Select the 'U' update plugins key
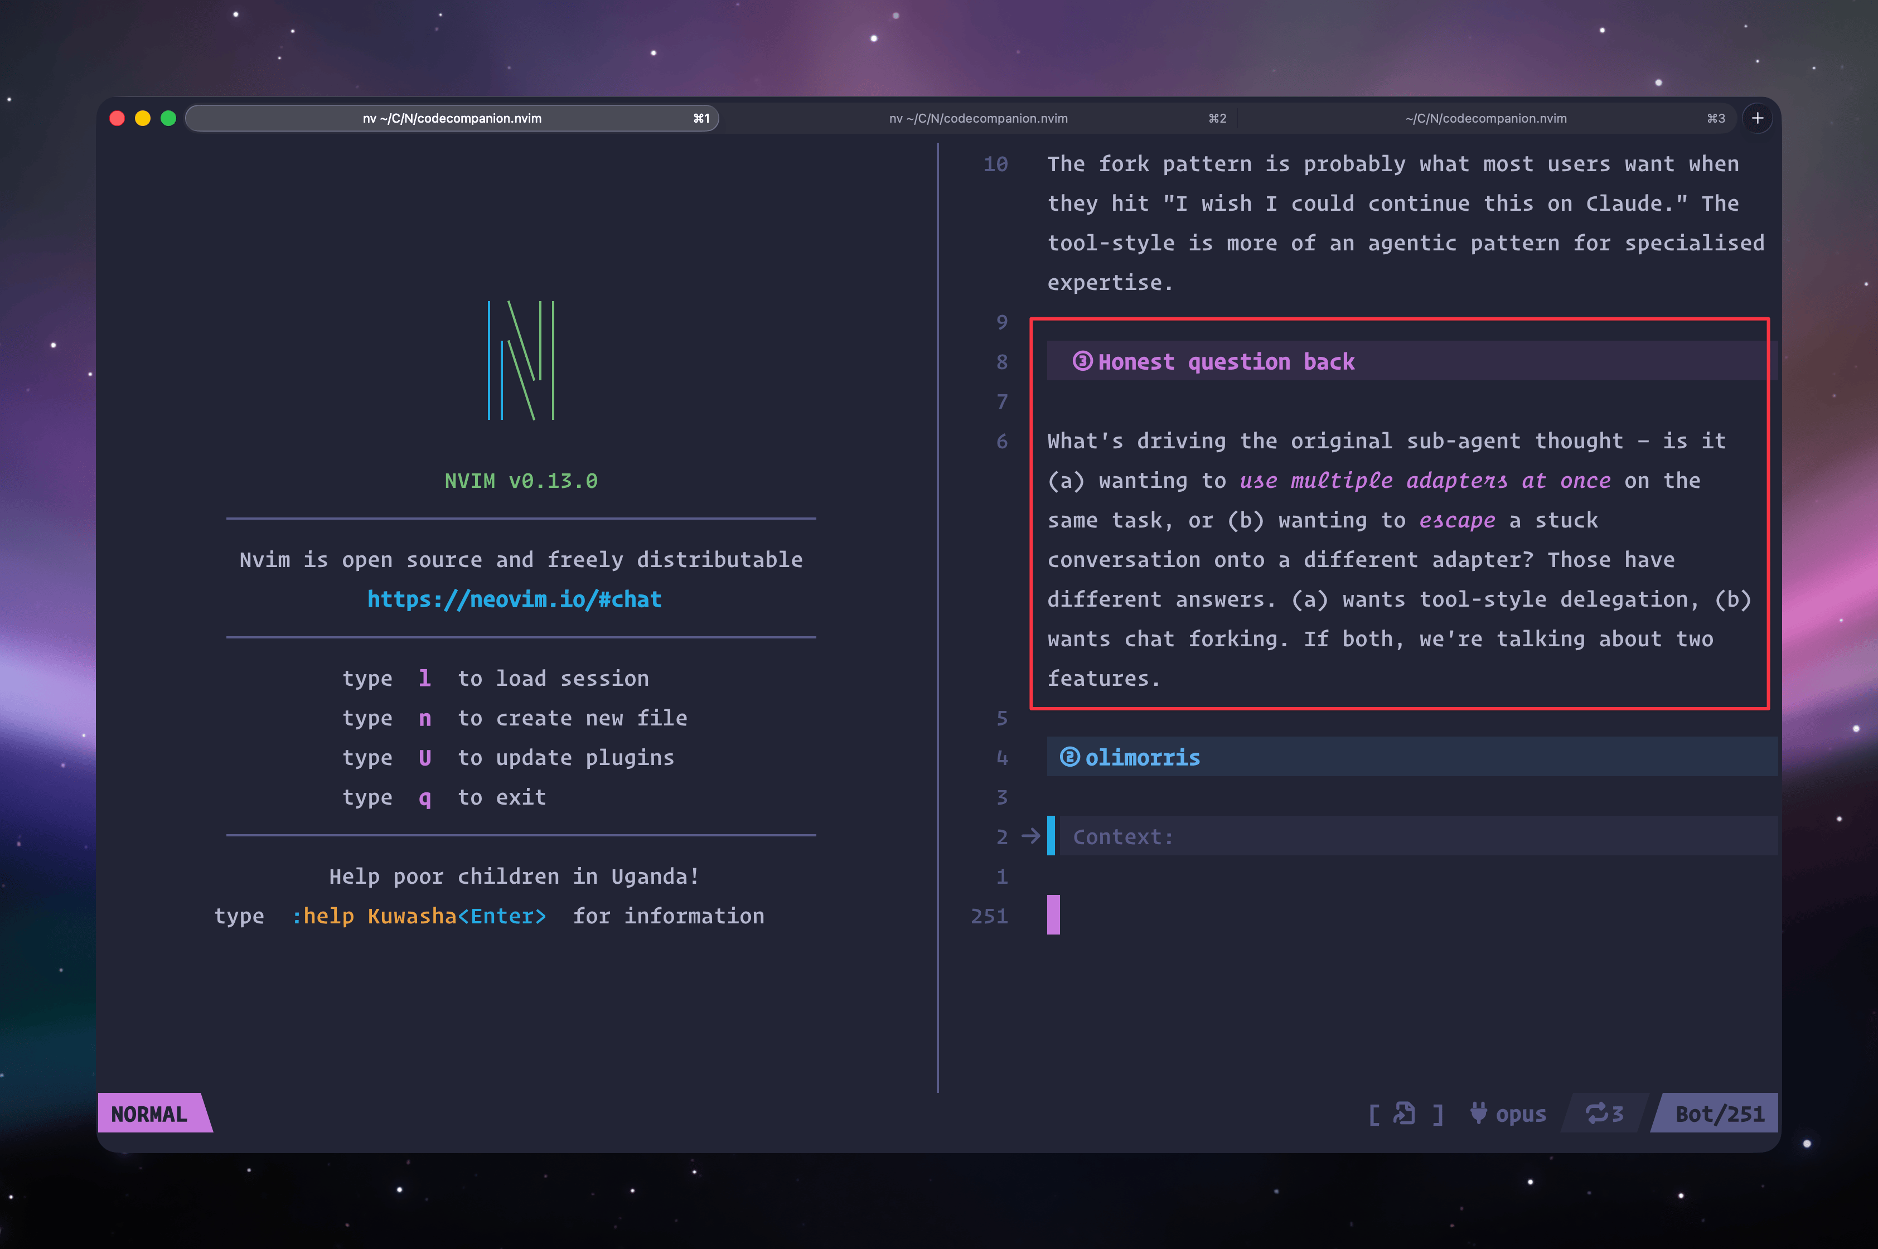The height and width of the screenshot is (1249, 1878). point(424,758)
